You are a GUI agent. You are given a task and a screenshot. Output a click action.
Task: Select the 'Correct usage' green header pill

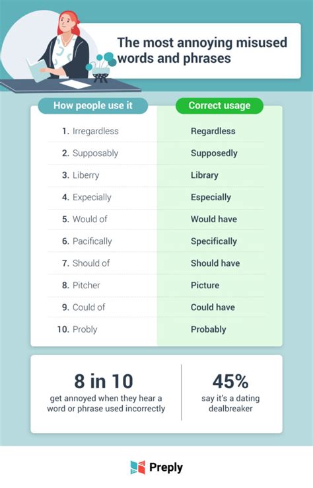[219, 106]
